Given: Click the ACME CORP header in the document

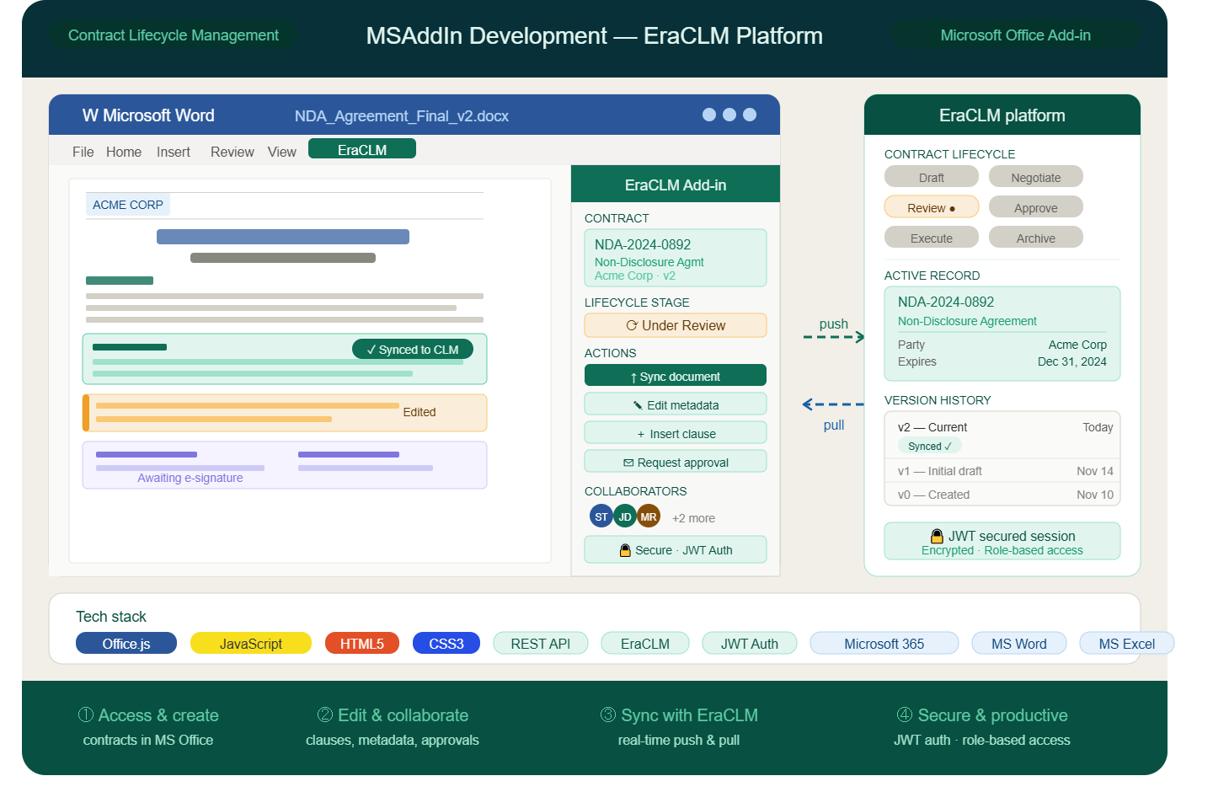Looking at the screenshot, I should (x=128, y=205).
